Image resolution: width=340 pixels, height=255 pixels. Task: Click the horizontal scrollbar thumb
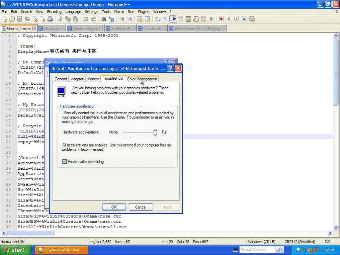31,233
